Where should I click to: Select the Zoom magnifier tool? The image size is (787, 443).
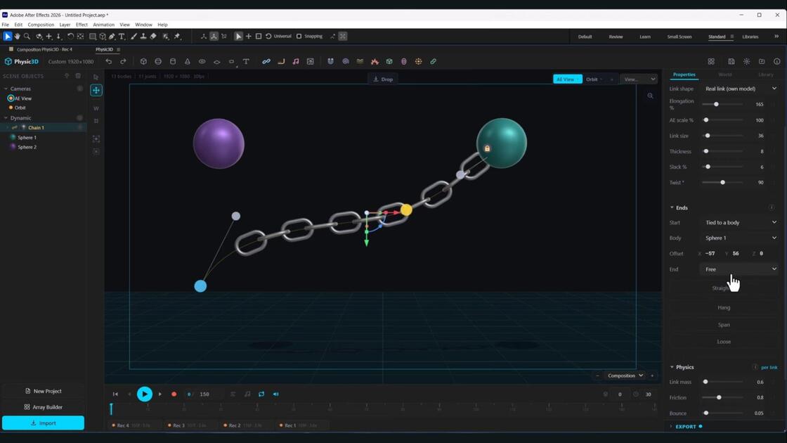tap(27, 36)
